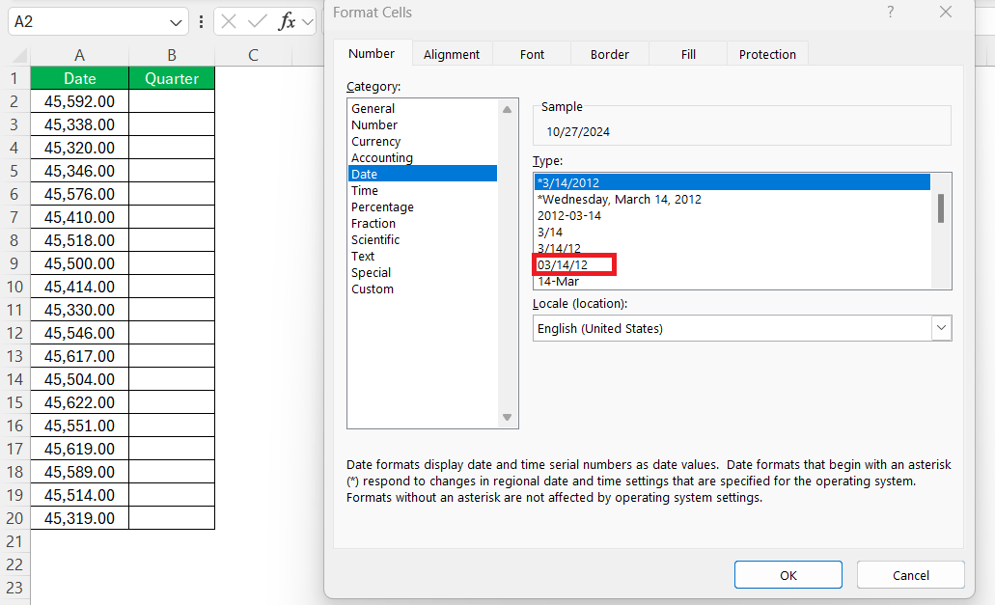The height and width of the screenshot is (605, 995).
Task: Switch to the Alignment tab
Action: coord(452,55)
